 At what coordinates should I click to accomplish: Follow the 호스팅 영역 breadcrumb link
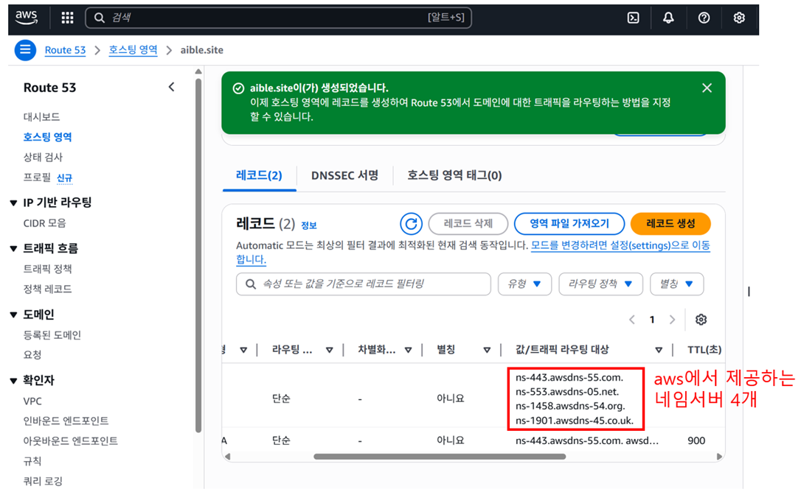pos(133,50)
